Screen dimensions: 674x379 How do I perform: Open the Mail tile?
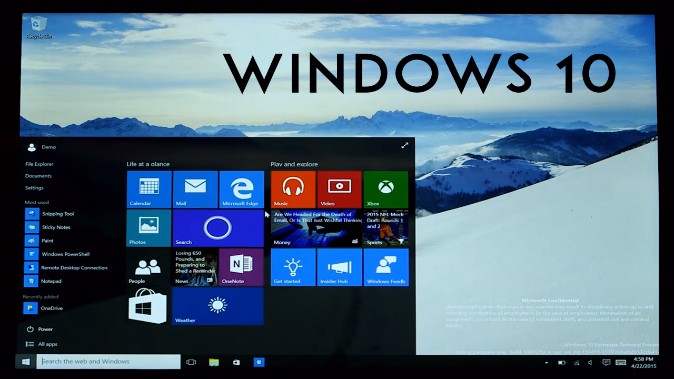tap(195, 189)
